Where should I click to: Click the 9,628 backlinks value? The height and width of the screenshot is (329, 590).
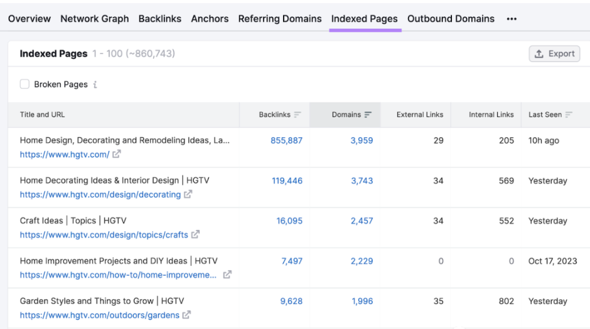291,301
